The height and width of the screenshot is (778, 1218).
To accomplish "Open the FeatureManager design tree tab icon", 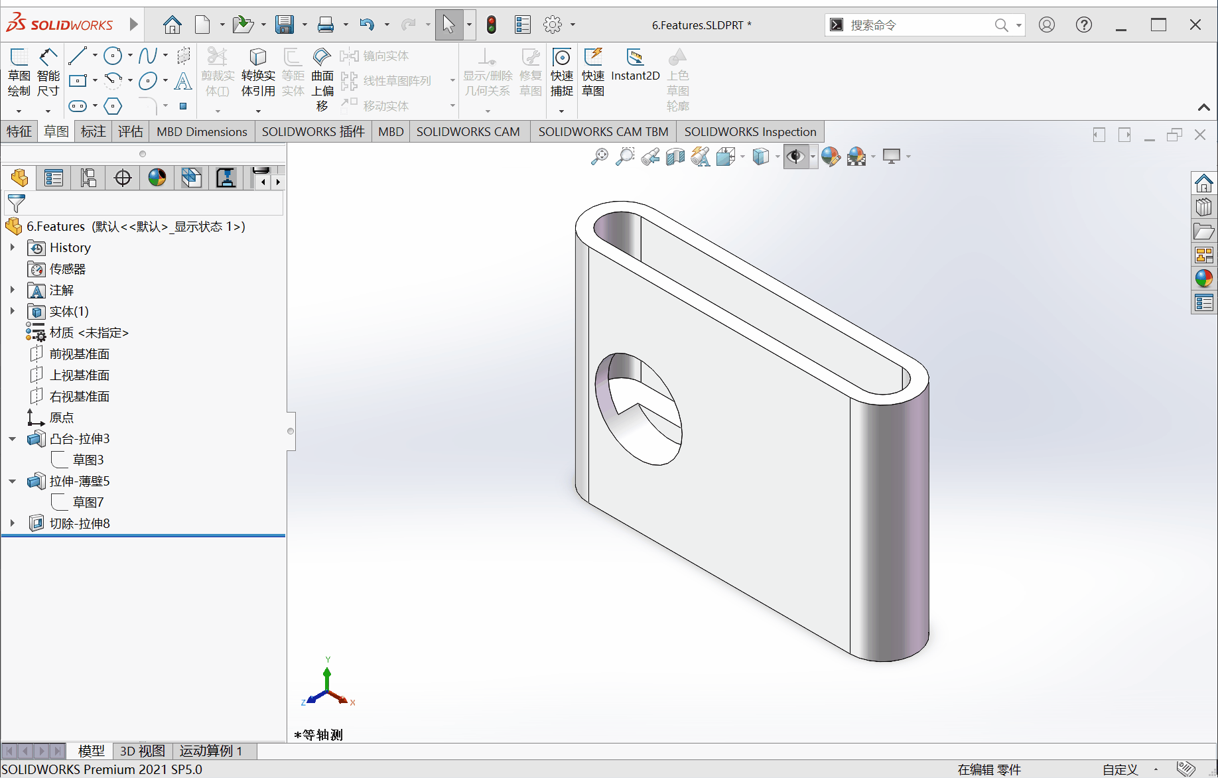I will (19, 178).
